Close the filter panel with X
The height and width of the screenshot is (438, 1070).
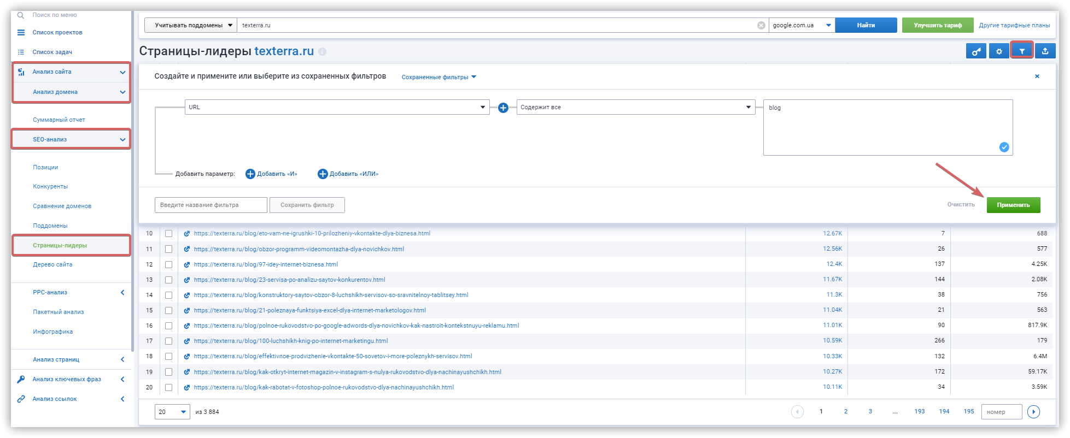tap(1037, 76)
